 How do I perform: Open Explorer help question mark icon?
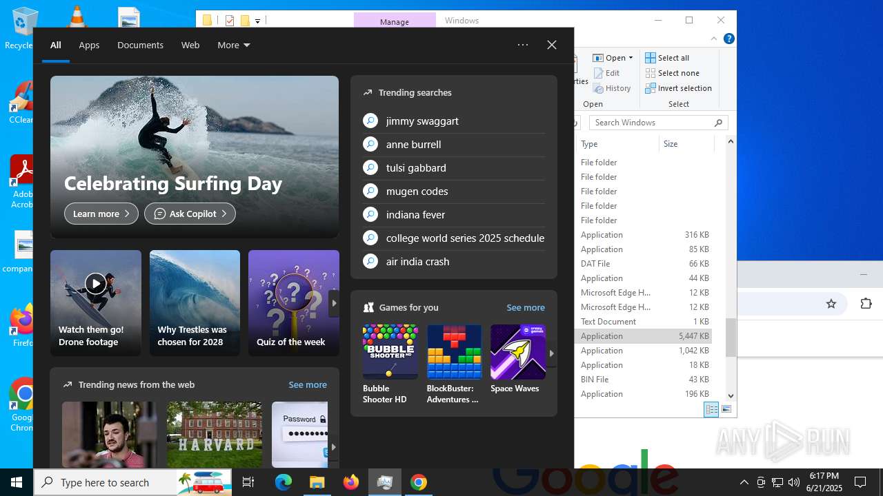pos(728,39)
